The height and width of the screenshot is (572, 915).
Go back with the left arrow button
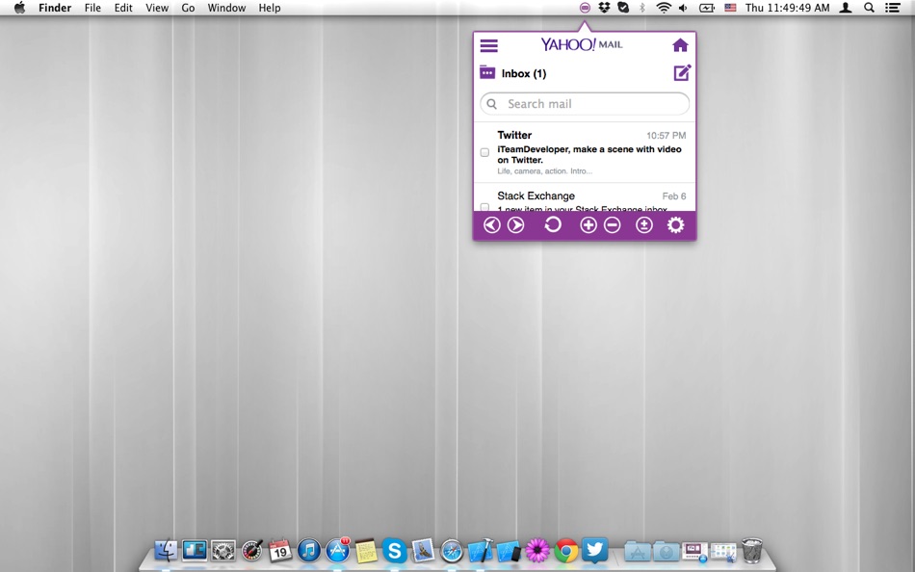click(x=492, y=225)
